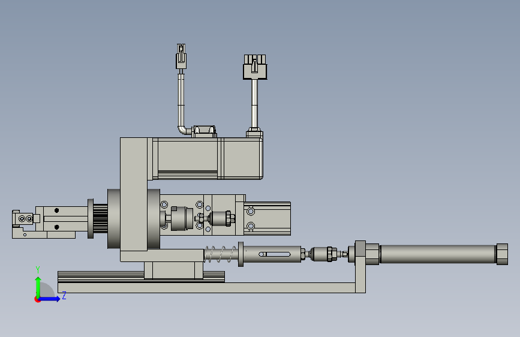
Task: Select the compact cylinder body with ports
Action: point(267,219)
